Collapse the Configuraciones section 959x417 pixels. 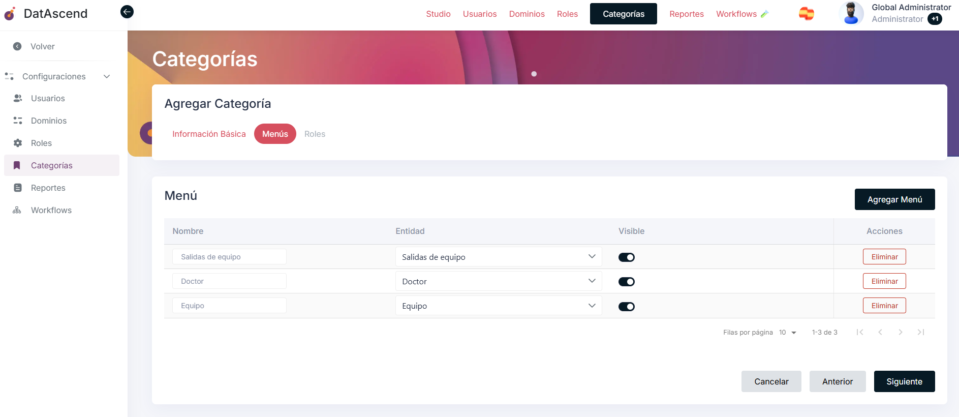point(107,76)
